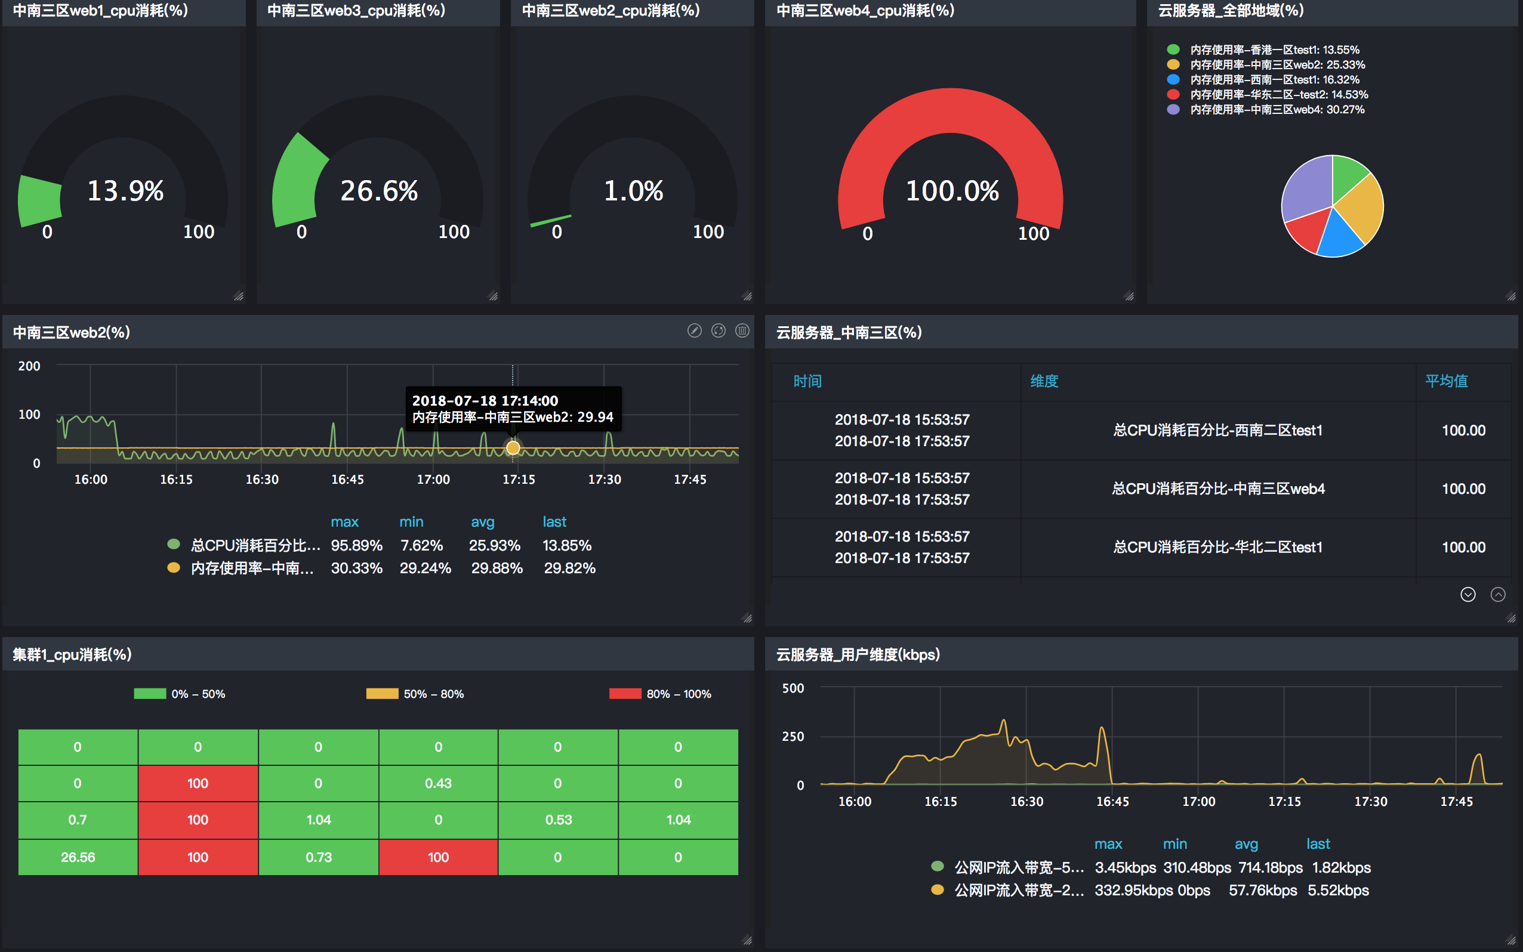
Task: Click the edit pencil icon on 中南三区web2(%) panel
Action: pyautogui.click(x=694, y=330)
